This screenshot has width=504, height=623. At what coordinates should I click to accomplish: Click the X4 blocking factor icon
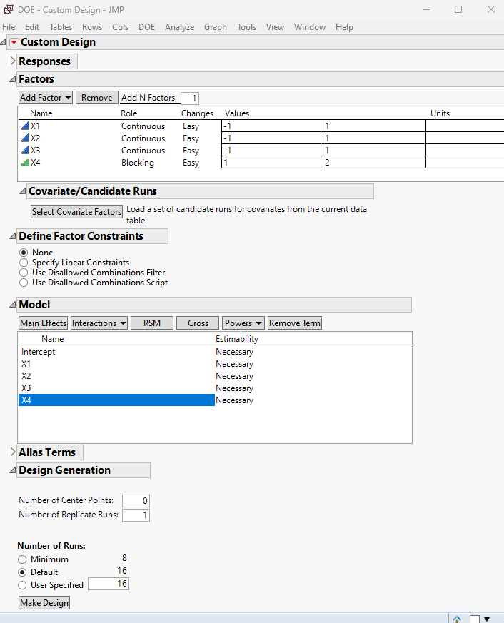click(x=25, y=163)
